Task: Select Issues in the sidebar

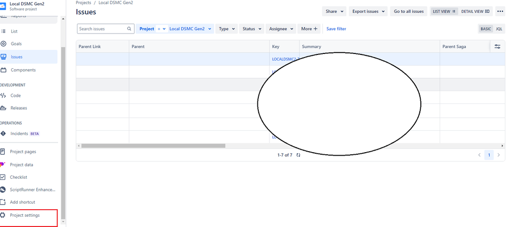Action: (x=29, y=57)
